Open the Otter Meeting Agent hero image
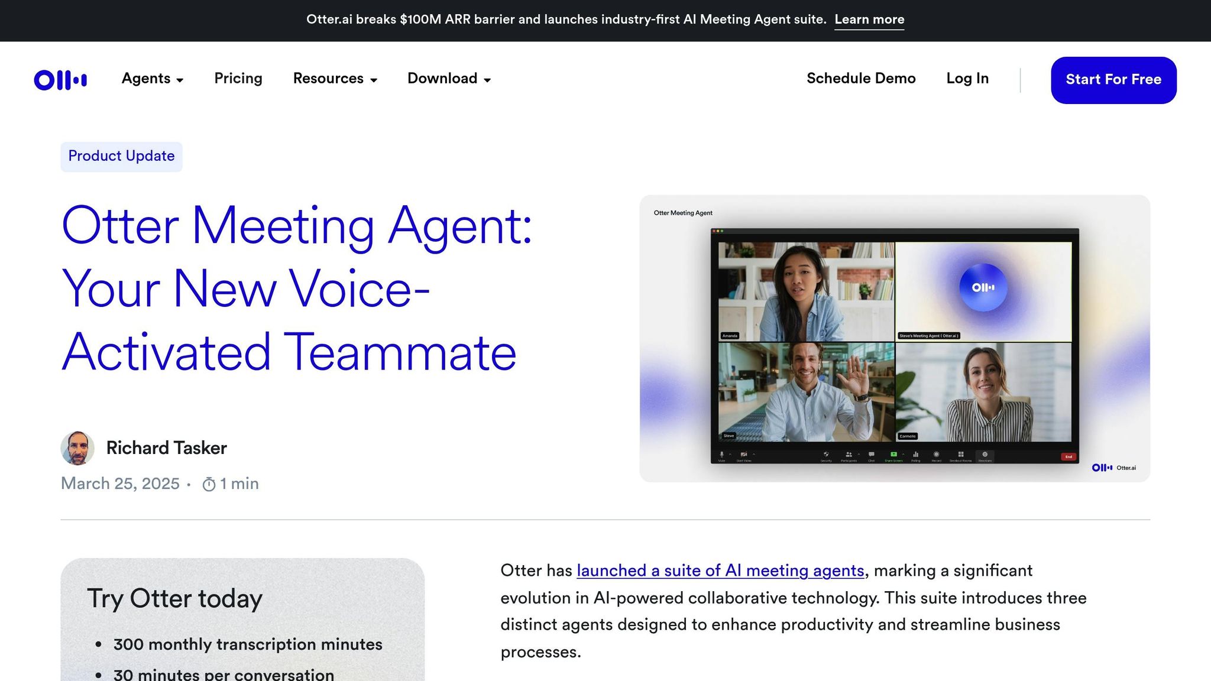The width and height of the screenshot is (1211, 681). (895, 338)
